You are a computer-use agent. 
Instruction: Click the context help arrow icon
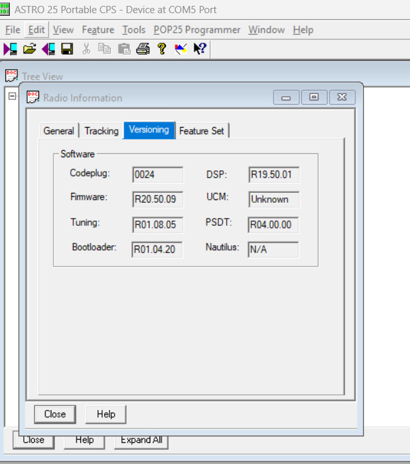click(200, 49)
